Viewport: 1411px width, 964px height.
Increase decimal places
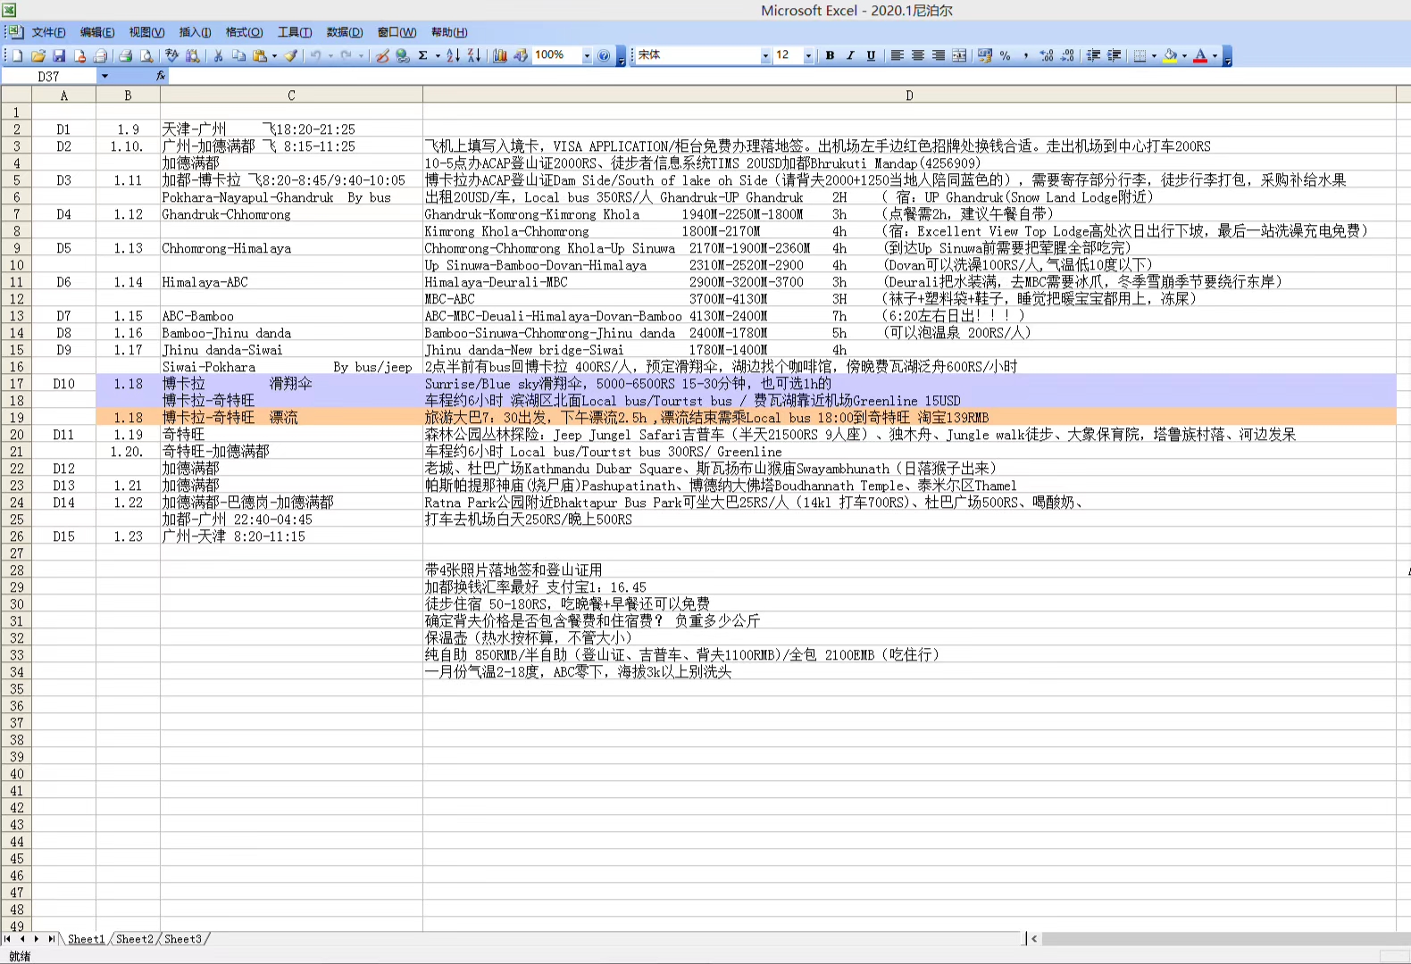[x=1047, y=55]
